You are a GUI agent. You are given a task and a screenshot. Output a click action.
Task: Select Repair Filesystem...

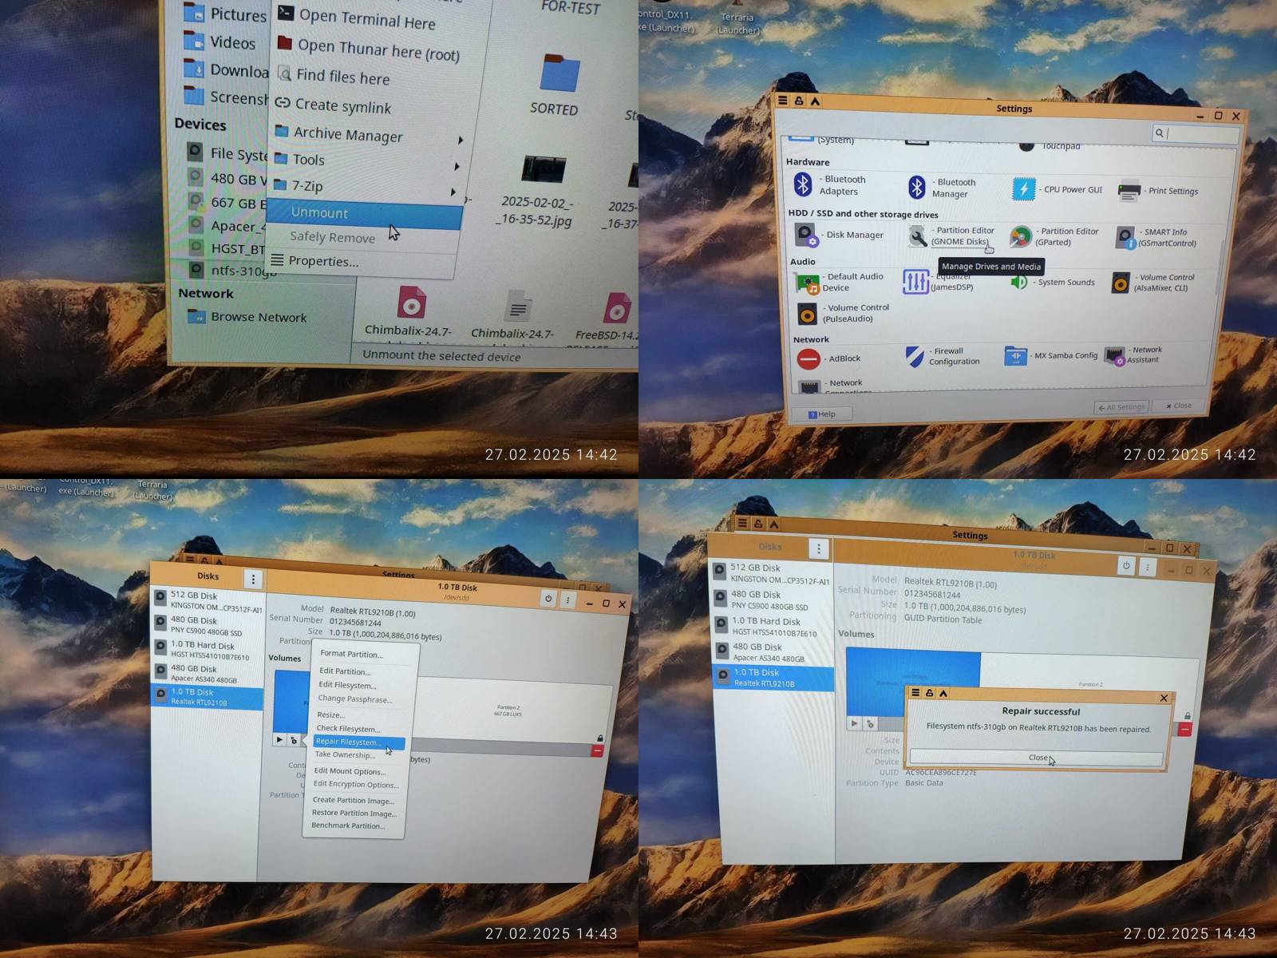pos(358,742)
